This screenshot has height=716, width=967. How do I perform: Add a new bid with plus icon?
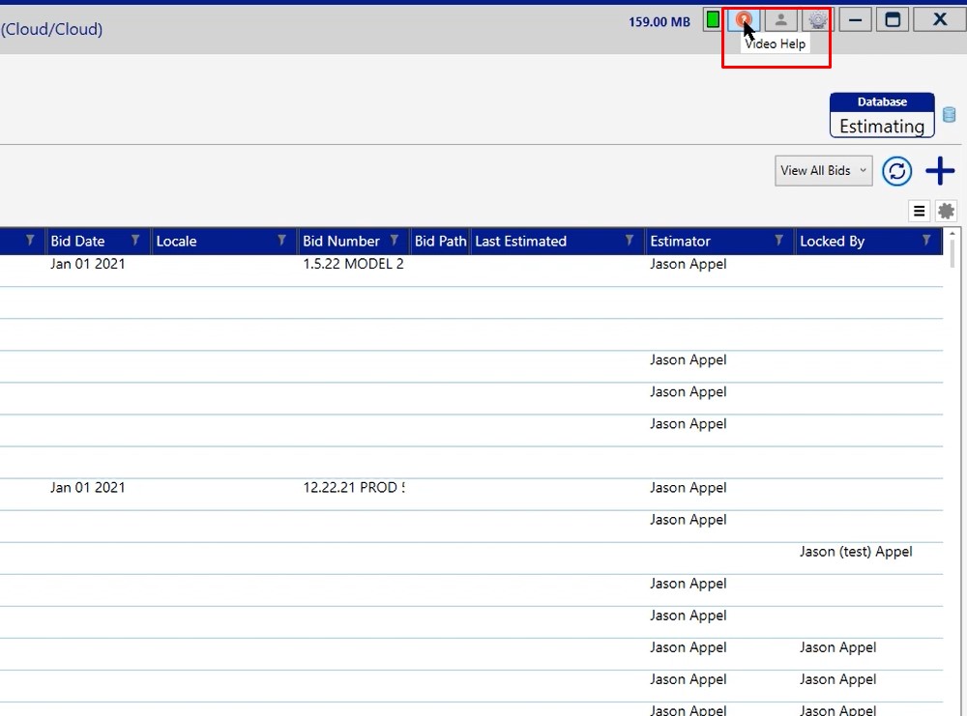(940, 171)
